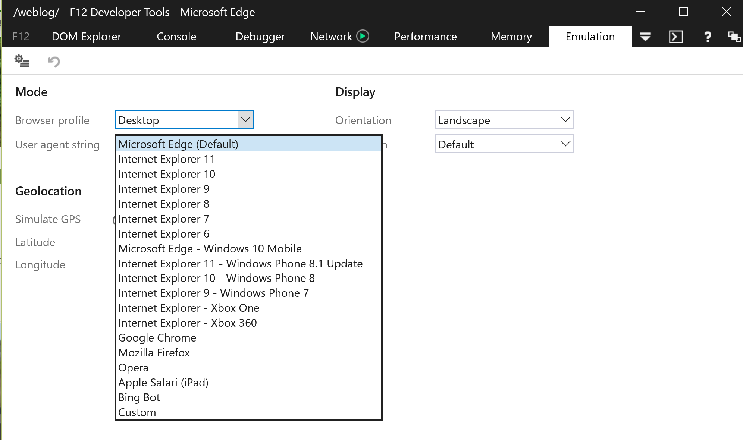Image resolution: width=743 pixels, height=440 pixels.
Task: Click the dock panel icon
Action: click(x=733, y=36)
